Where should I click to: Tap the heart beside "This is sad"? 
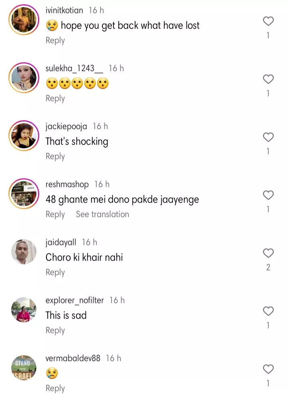click(x=268, y=311)
